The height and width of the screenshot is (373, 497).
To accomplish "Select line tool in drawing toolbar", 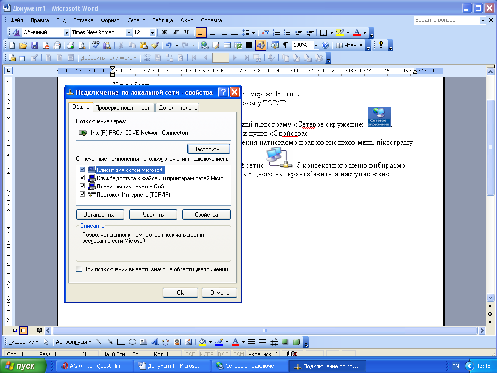I will (99, 342).
